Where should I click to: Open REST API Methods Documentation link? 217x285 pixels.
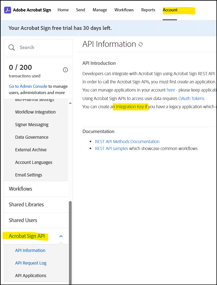127,142
